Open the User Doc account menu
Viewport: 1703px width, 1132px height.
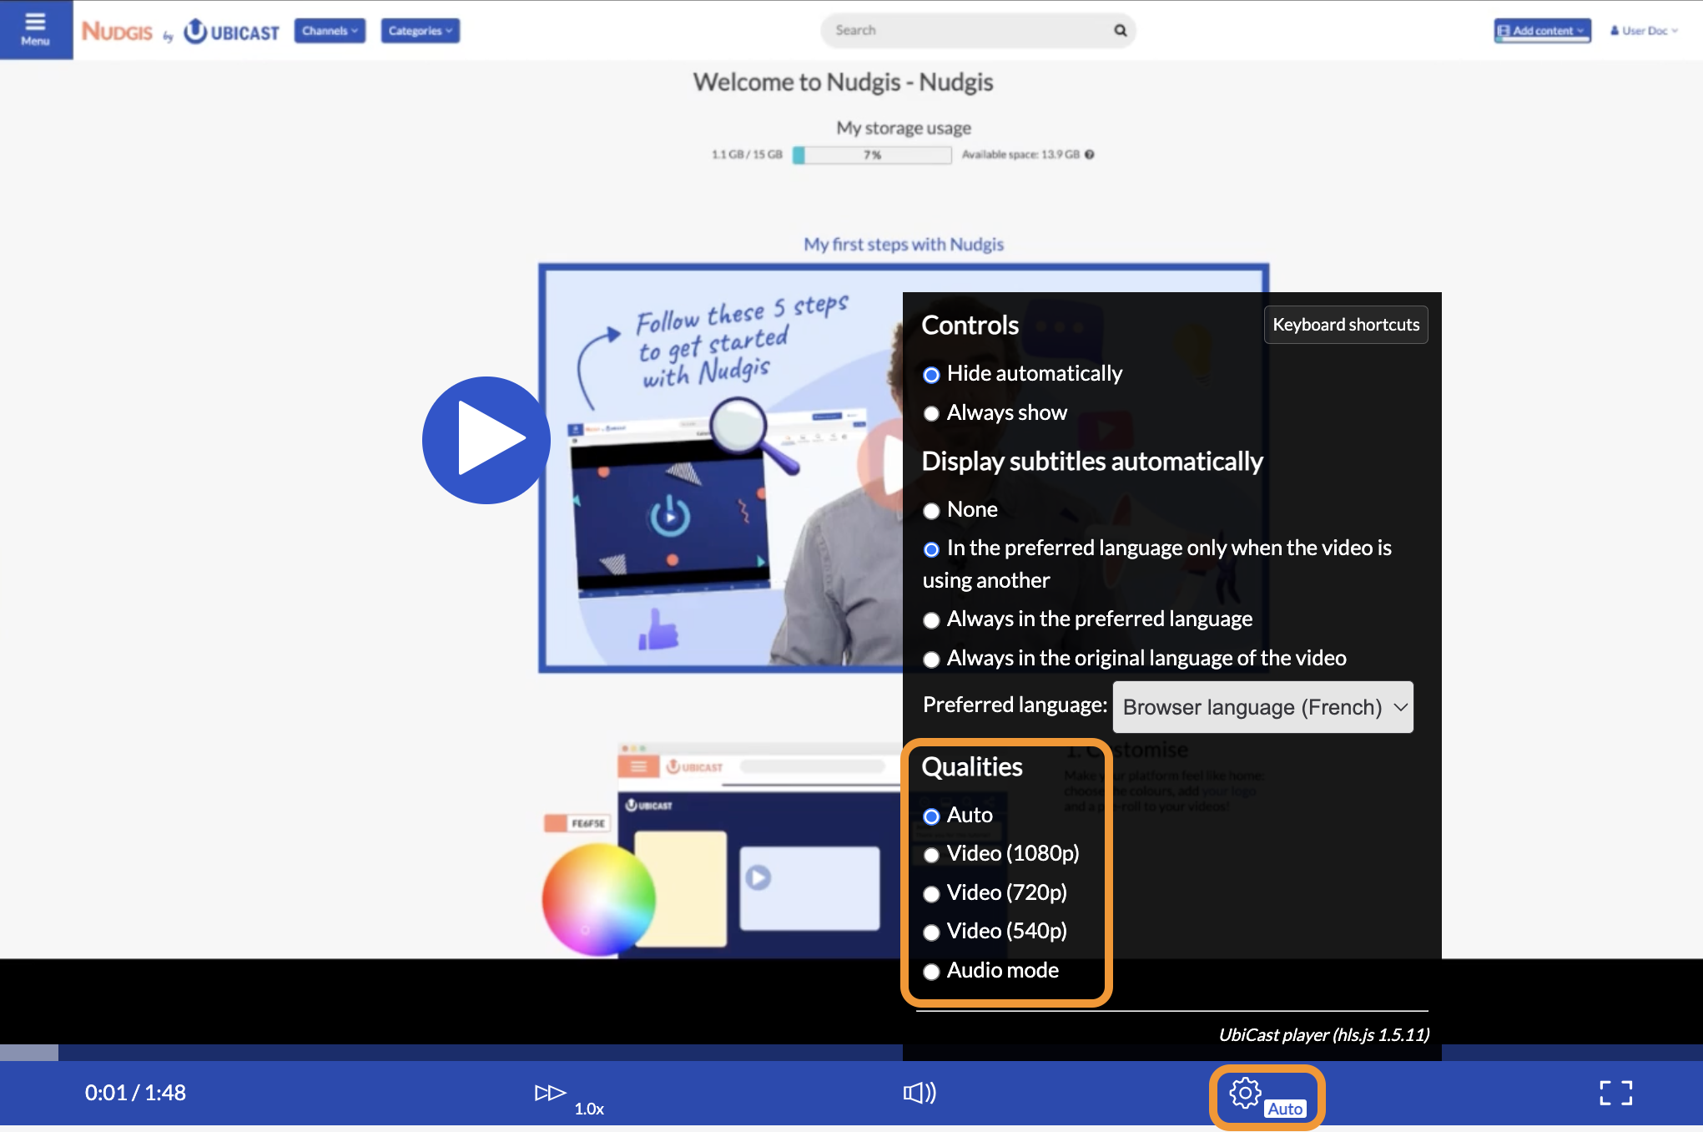tap(1644, 31)
